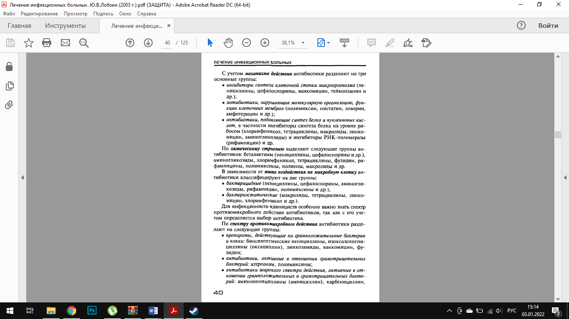This screenshot has width=569, height=319.
Task: Open WinRAR from taskbar
Action: coord(132,311)
